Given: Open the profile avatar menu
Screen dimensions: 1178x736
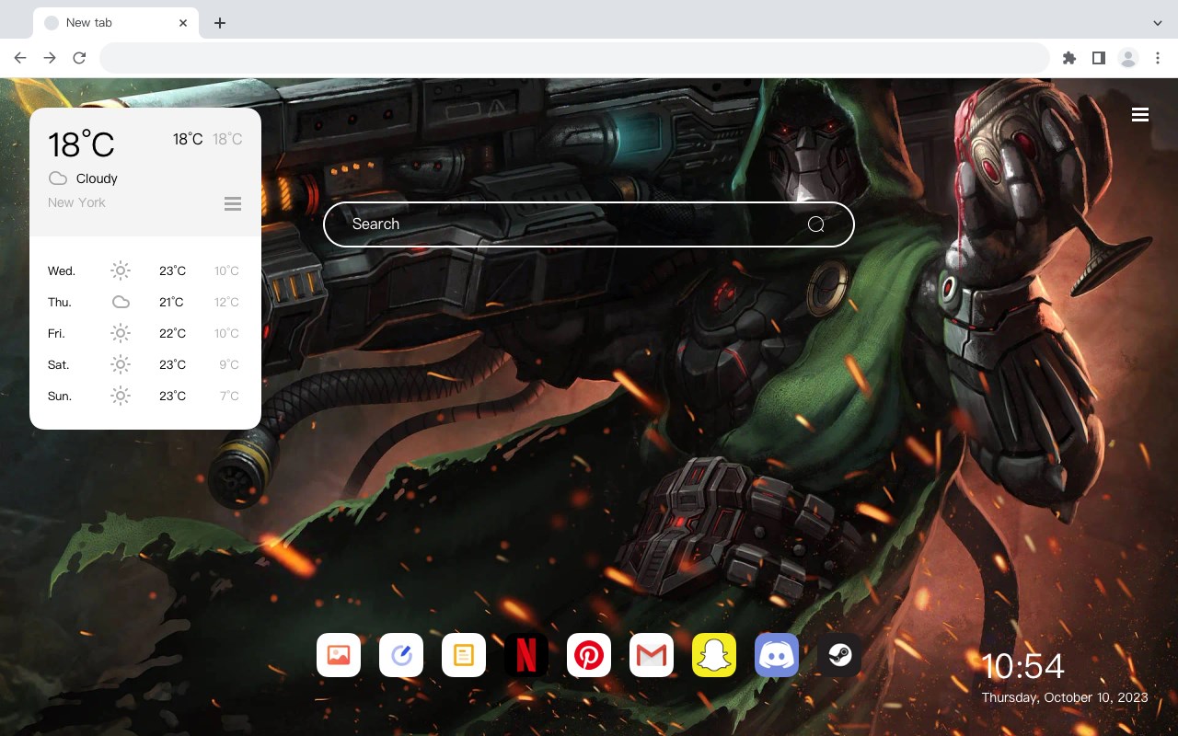Looking at the screenshot, I should 1128,58.
